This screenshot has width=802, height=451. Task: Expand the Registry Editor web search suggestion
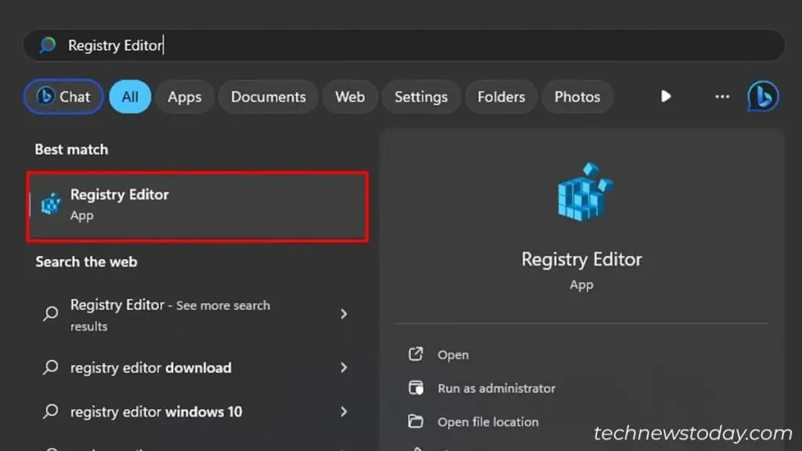pos(345,314)
